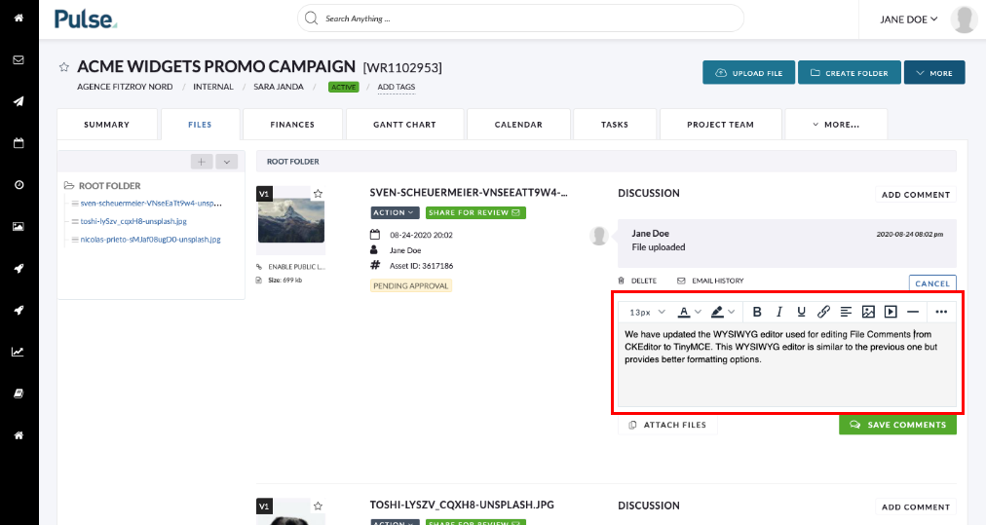Click the Pending Approval status badge
This screenshot has height=525, width=986.
click(411, 286)
